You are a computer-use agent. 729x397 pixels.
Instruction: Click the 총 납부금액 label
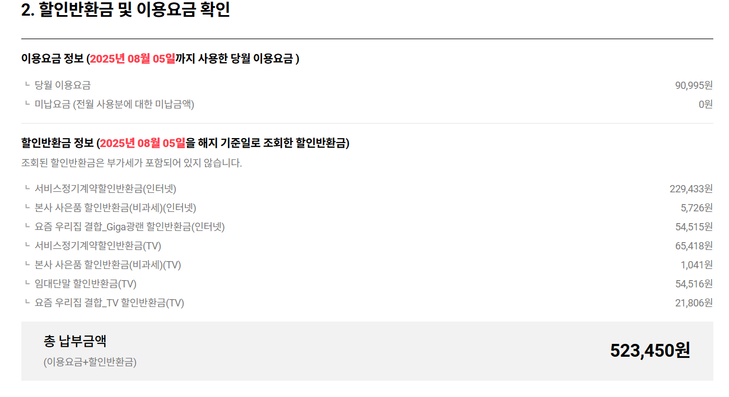pos(75,341)
